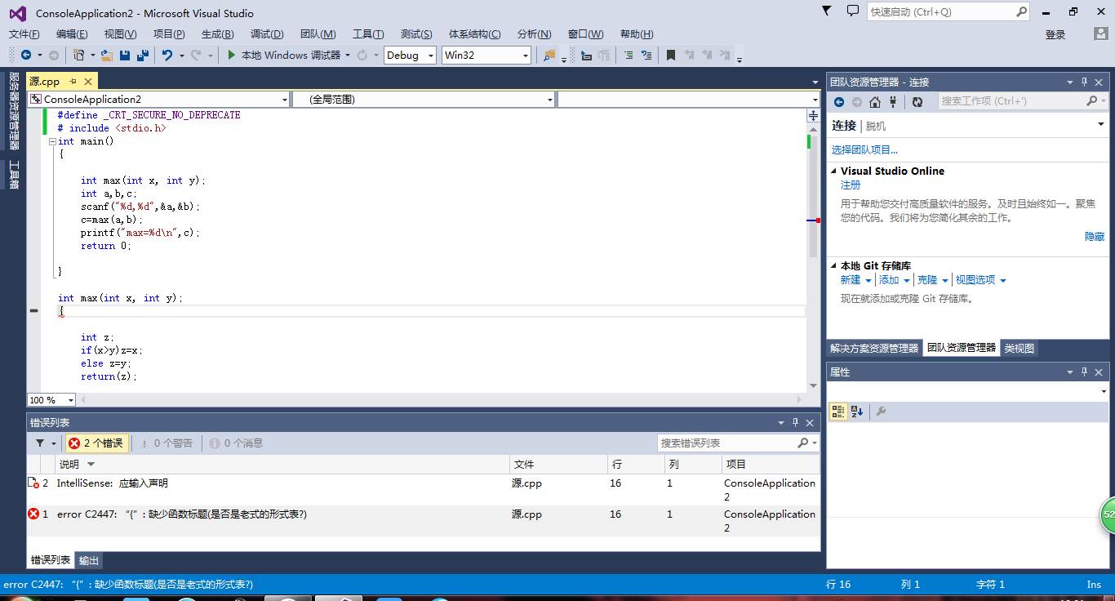Screen dimensions: 1115x601
Task: Click the Team Explorer back arrow icon
Action: click(x=838, y=102)
